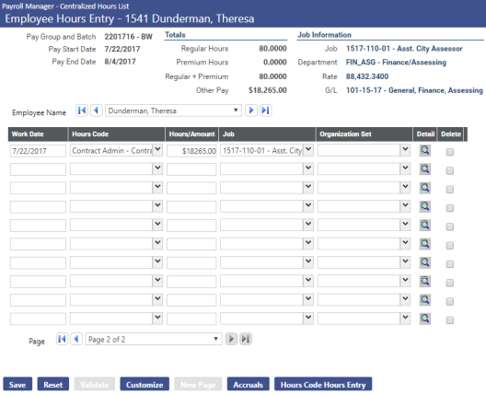The height and width of the screenshot is (395, 486).
Task: Go to previous page arrow
Action: [x=76, y=339]
